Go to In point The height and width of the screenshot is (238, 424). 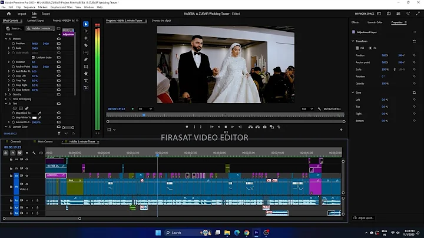point(212,127)
